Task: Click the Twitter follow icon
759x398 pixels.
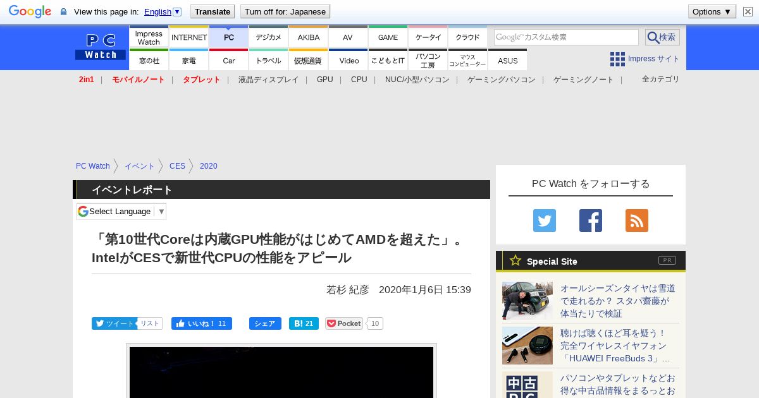Action: (x=545, y=220)
